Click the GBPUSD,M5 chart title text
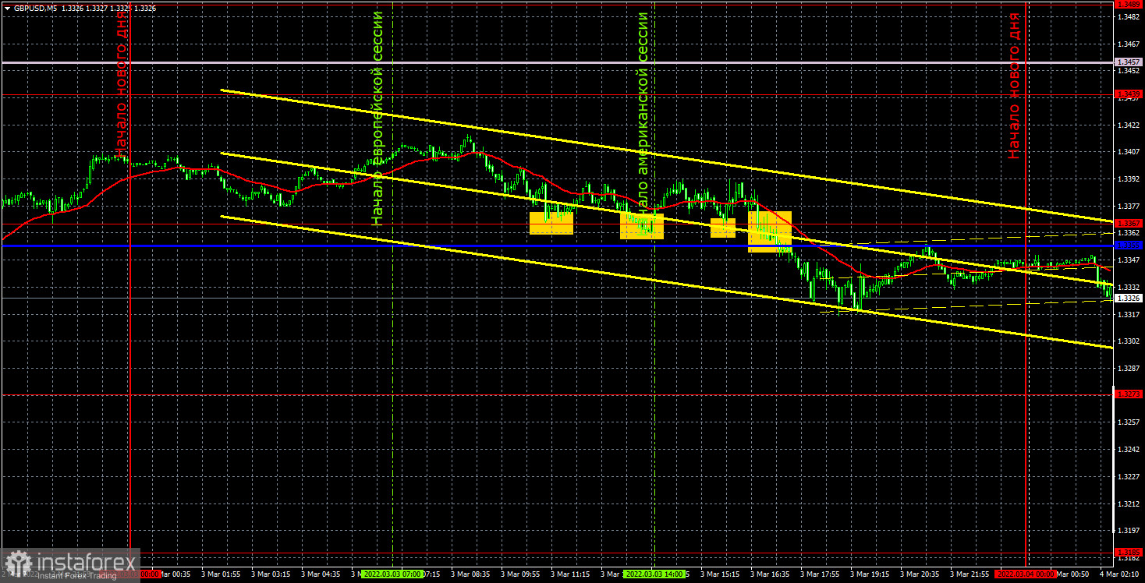 click(34, 8)
